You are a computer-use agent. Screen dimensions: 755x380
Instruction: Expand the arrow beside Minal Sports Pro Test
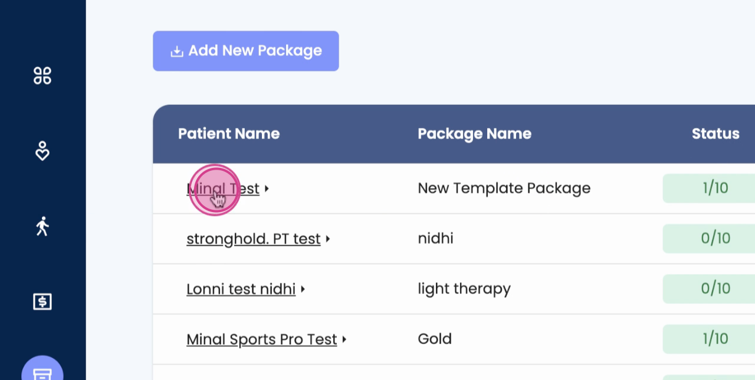[x=344, y=339]
